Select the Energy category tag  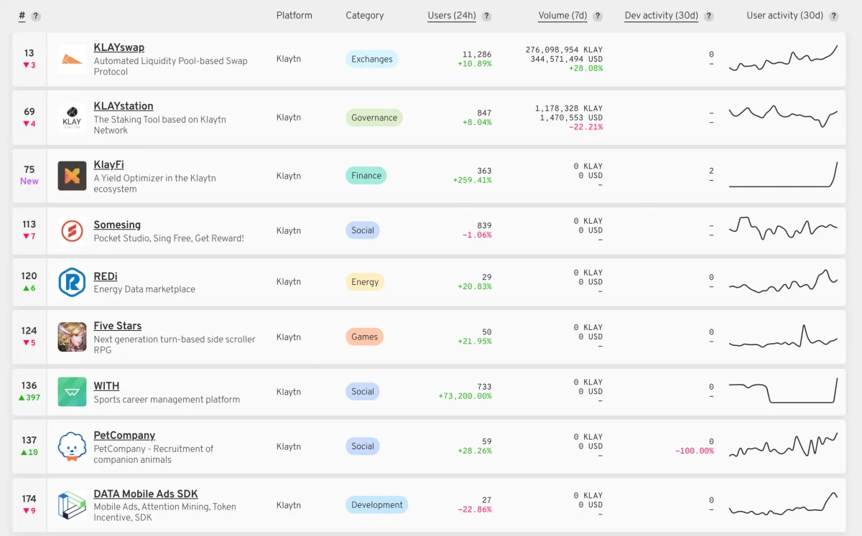(x=365, y=282)
